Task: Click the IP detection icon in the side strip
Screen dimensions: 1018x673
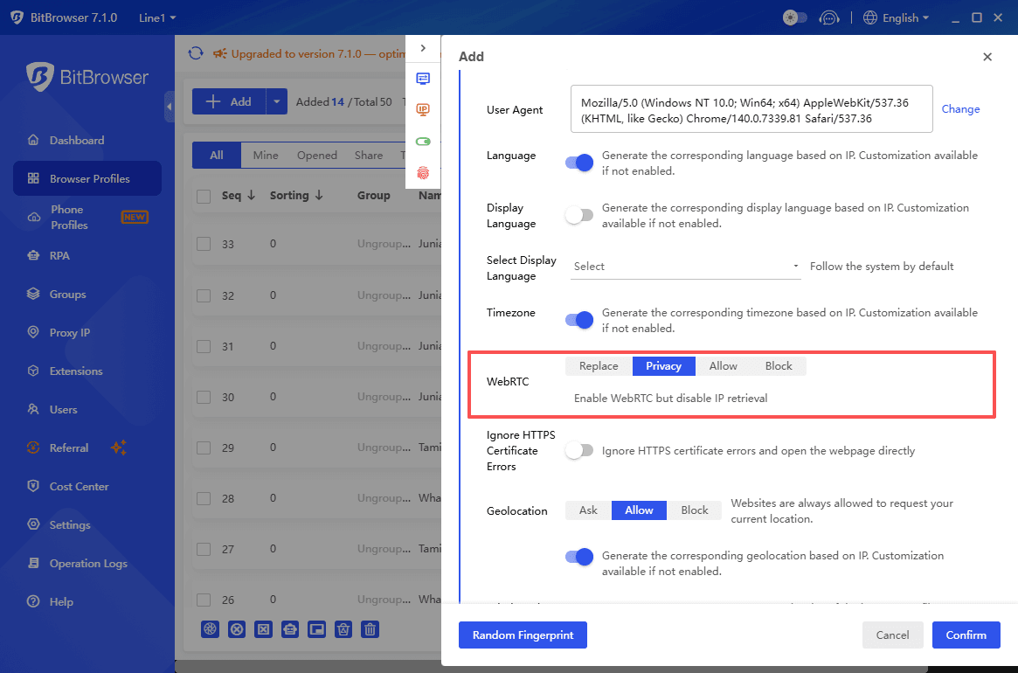Action: click(x=423, y=109)
